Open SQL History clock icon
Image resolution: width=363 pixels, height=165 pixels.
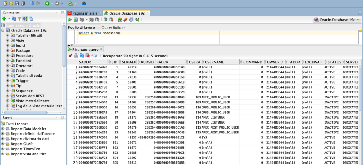coord(131,19)
